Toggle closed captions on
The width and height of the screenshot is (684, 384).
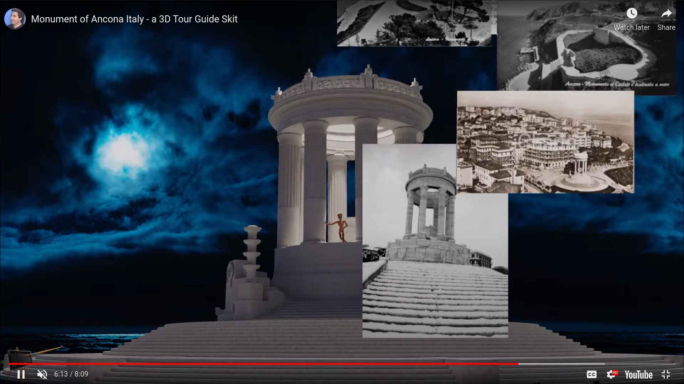pos(591,374)
